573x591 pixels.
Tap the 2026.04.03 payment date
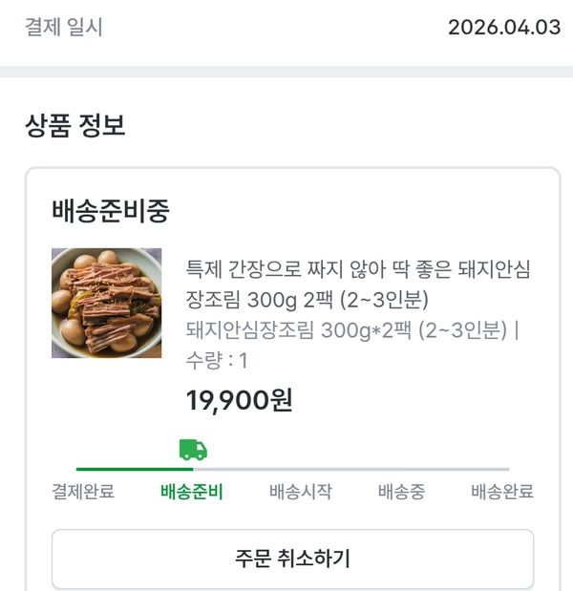coord(503,27)
